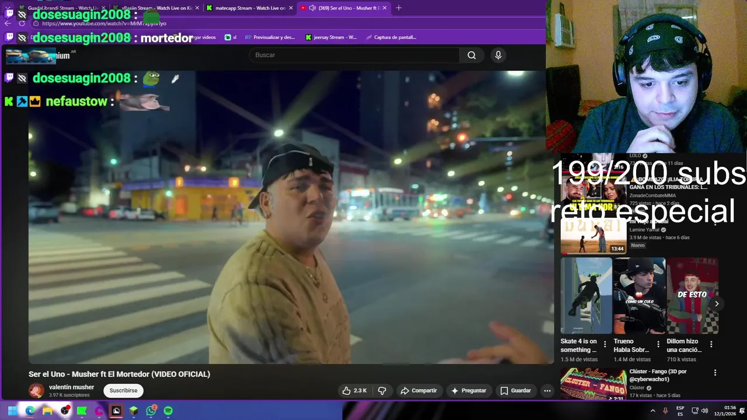Viewport: 747px width, 420px height.
Task: Go back in browser history
Action: click(x=8, y=23)
